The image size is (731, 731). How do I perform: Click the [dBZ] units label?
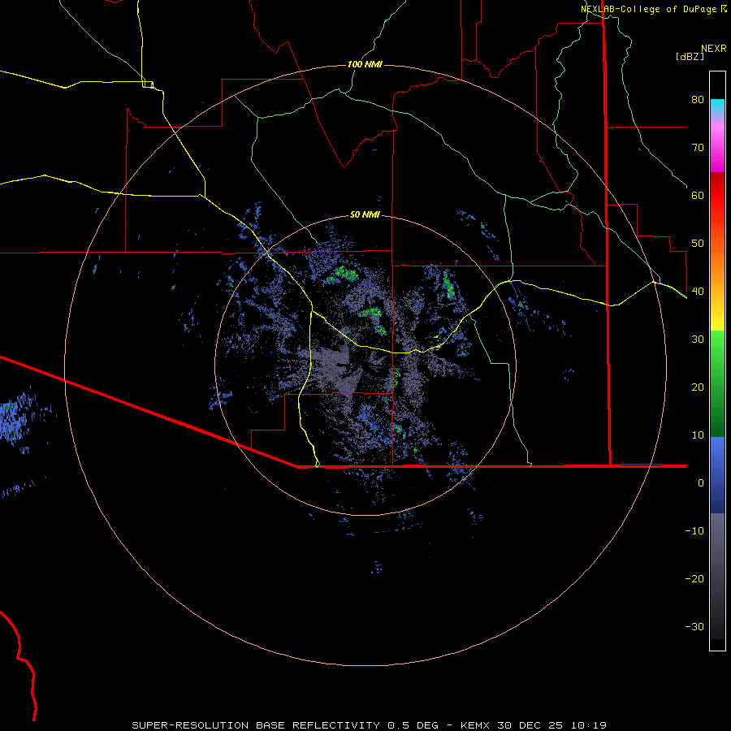pos(690,56)
